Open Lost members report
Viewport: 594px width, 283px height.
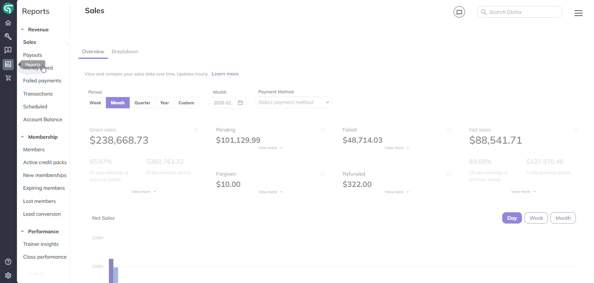pos(39,201)
